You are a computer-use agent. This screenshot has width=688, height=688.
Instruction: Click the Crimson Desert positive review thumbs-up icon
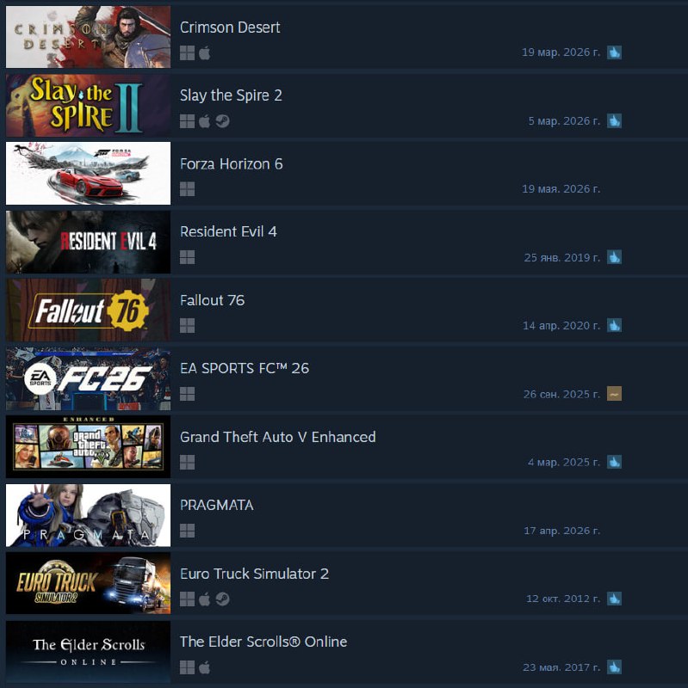click(614, 52)
